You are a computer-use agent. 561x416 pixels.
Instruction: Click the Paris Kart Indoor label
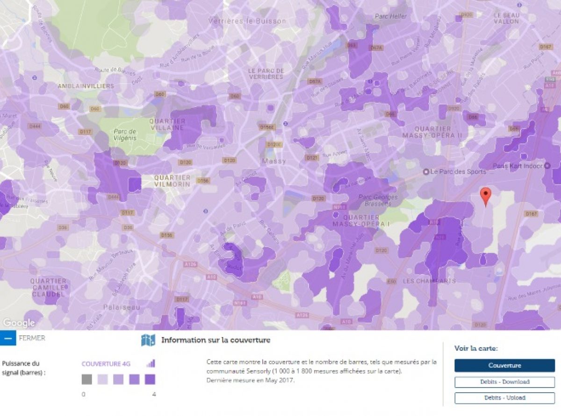click(518, 166)
